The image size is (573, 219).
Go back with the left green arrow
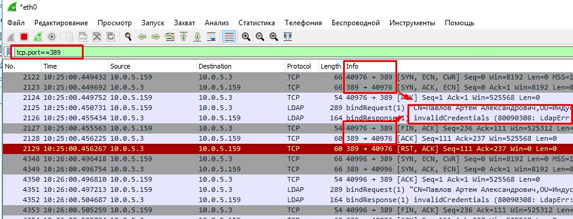pos(142,37)
